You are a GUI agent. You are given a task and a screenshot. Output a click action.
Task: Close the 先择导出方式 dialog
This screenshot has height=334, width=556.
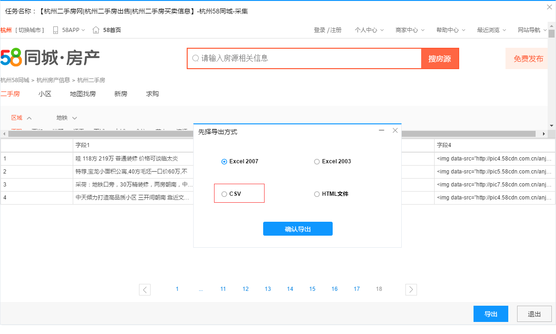point(395,130)
